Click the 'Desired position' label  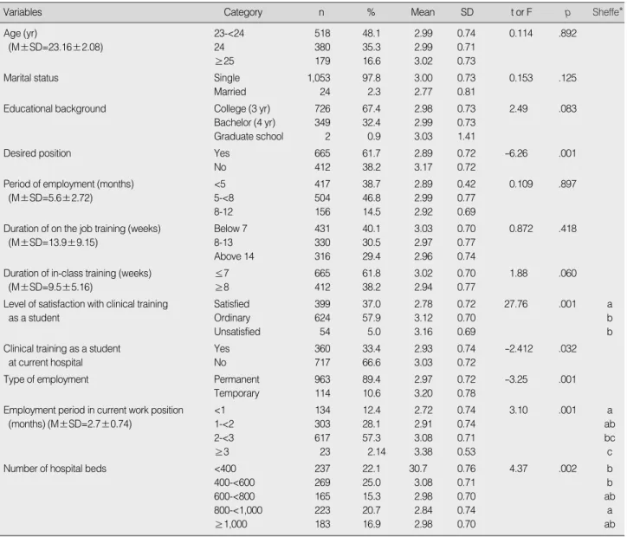pos(37,153)
